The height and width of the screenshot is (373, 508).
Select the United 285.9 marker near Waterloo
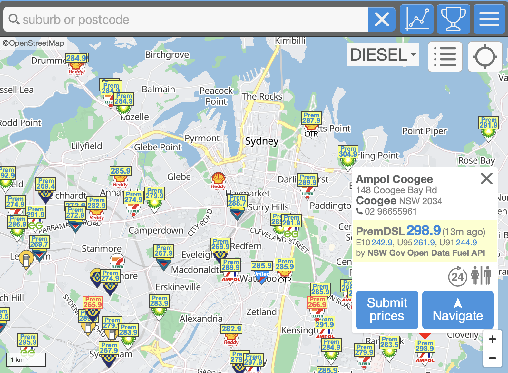[x=261, y=273]
